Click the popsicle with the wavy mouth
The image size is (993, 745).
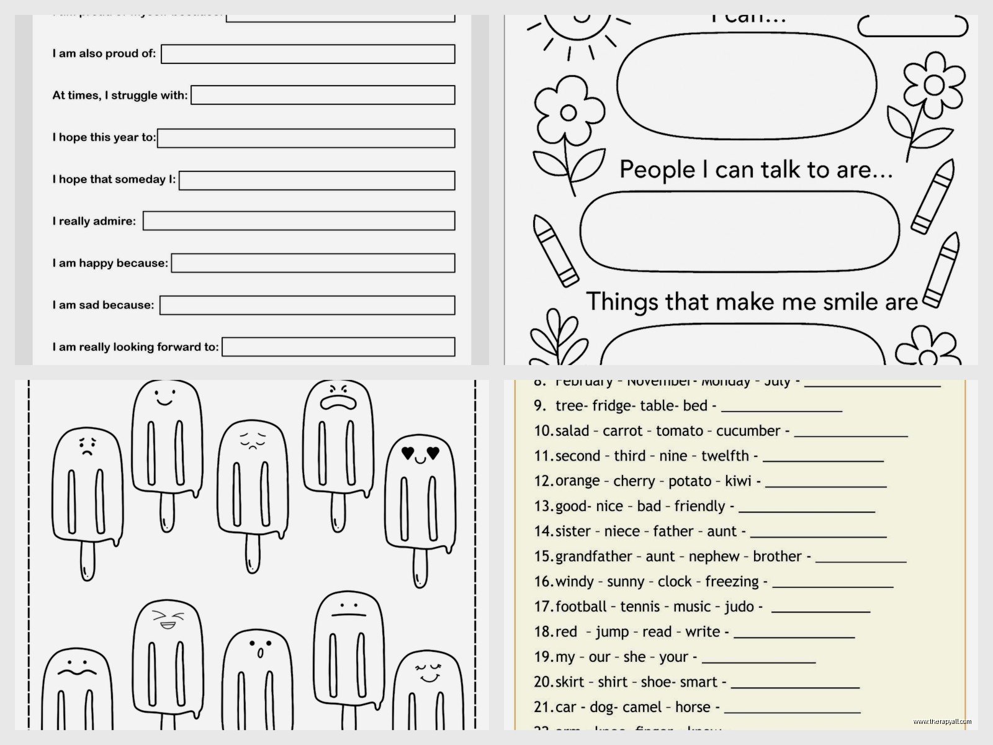[x=78, y=689]
